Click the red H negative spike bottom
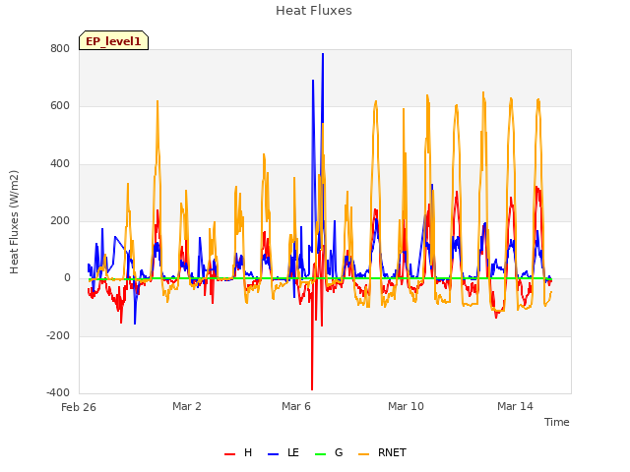This screenshot has height=472, width=630. pyautogui.click(x=312, y=389)
